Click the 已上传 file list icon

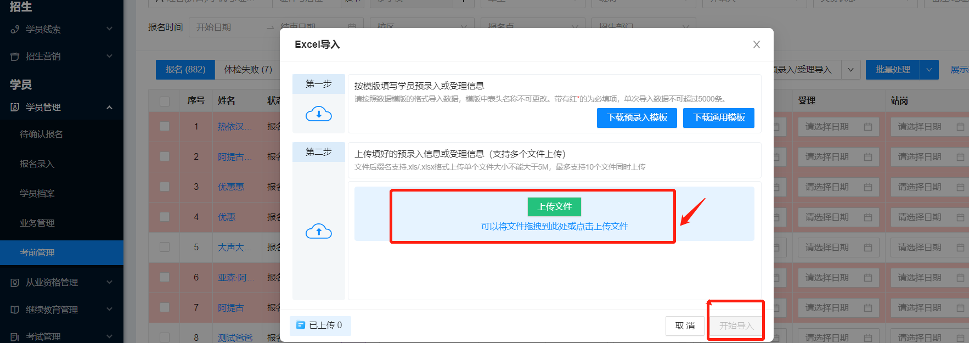300,325
